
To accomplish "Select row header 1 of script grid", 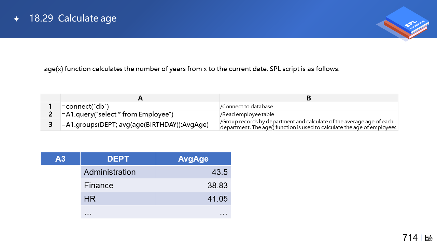I will (x=51, y=106).
